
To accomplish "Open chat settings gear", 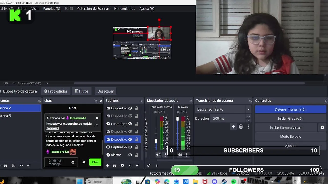I will 84,162.
